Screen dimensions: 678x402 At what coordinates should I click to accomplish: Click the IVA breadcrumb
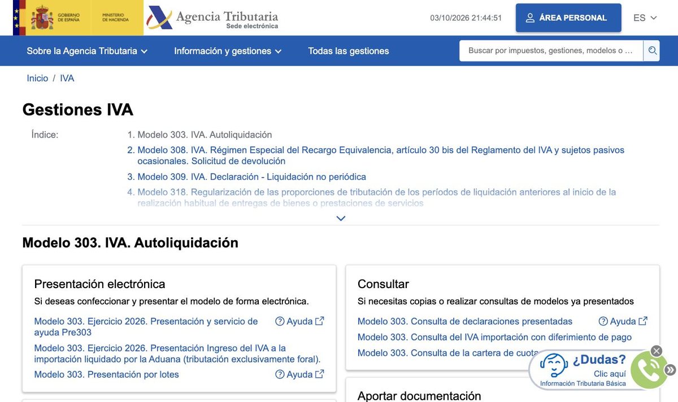point(67,78)
